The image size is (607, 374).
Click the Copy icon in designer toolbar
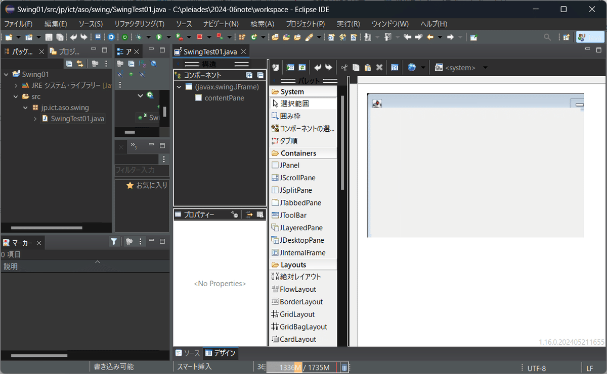(x=356, y=68)
